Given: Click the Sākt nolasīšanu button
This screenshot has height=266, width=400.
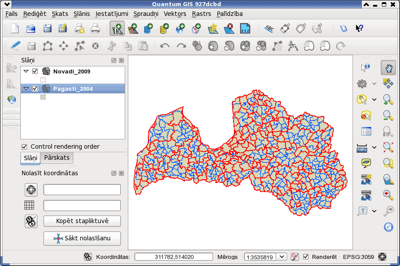Looking at the screenshot, I should pyautogui.click(x=82, y=238).
